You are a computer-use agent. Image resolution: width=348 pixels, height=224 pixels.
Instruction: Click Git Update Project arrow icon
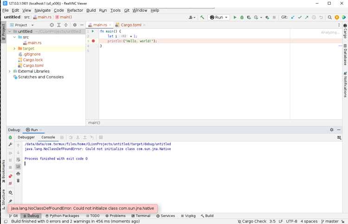click(x=293, y=17)
